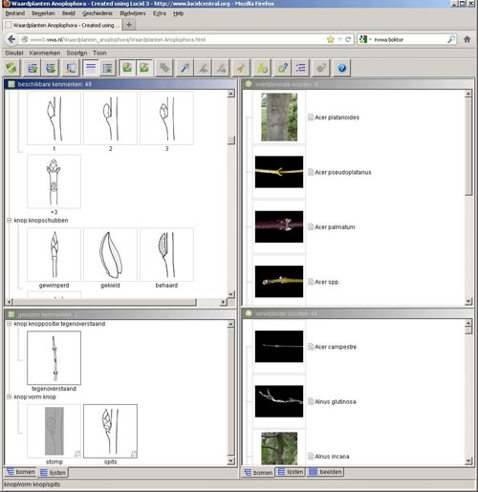Image resolution: width=478 pixels, height=492 pixels.
Task: Switch to lijsten tab in right panel
Action: (x=291, y=472)
